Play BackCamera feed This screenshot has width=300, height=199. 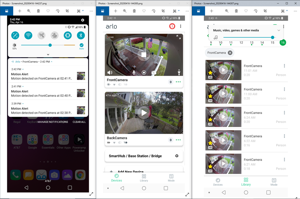pos(144,113)
